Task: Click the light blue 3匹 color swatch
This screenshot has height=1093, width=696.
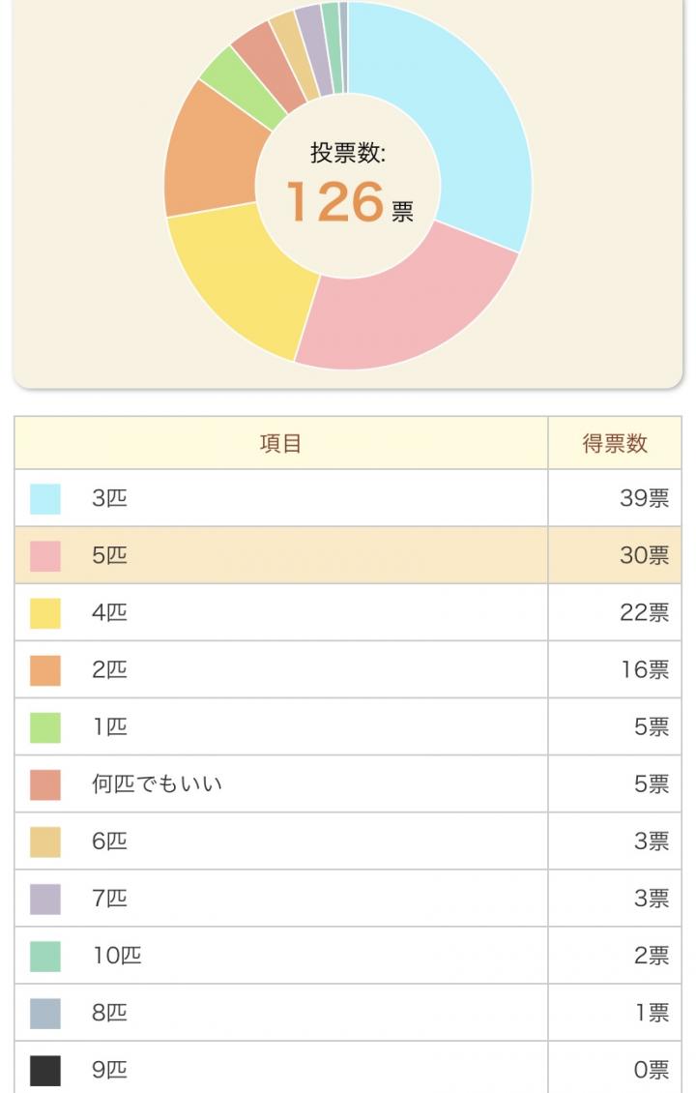Action: pyautogui.click(x=45, y=499)
